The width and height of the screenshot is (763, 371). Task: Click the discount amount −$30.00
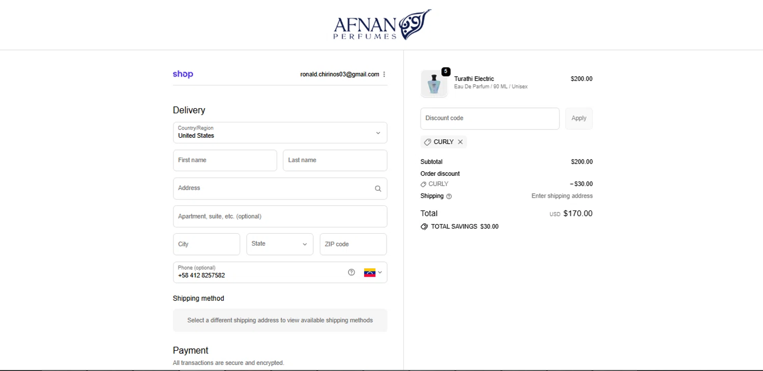tap(581, 184)
